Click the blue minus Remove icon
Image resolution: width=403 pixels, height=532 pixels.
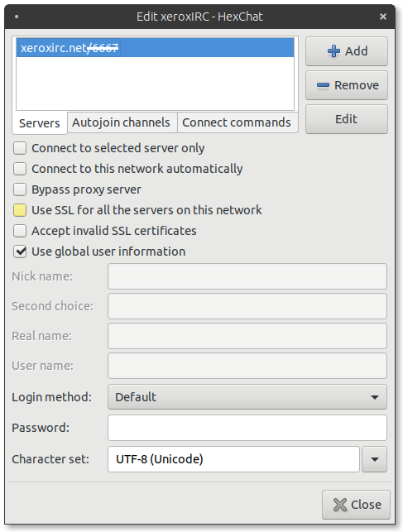pyautogui.click(x=323, y=85)
